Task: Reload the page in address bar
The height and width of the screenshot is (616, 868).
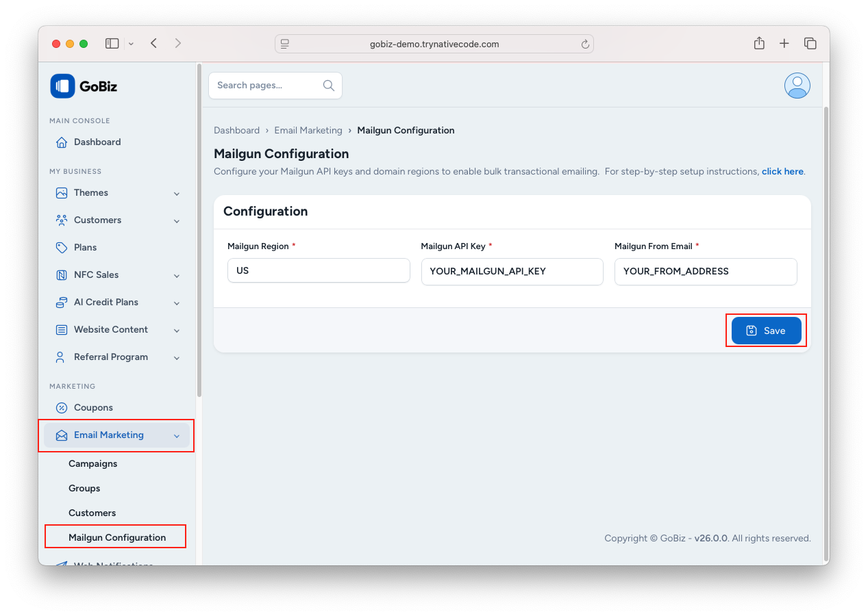Action: 585,44
